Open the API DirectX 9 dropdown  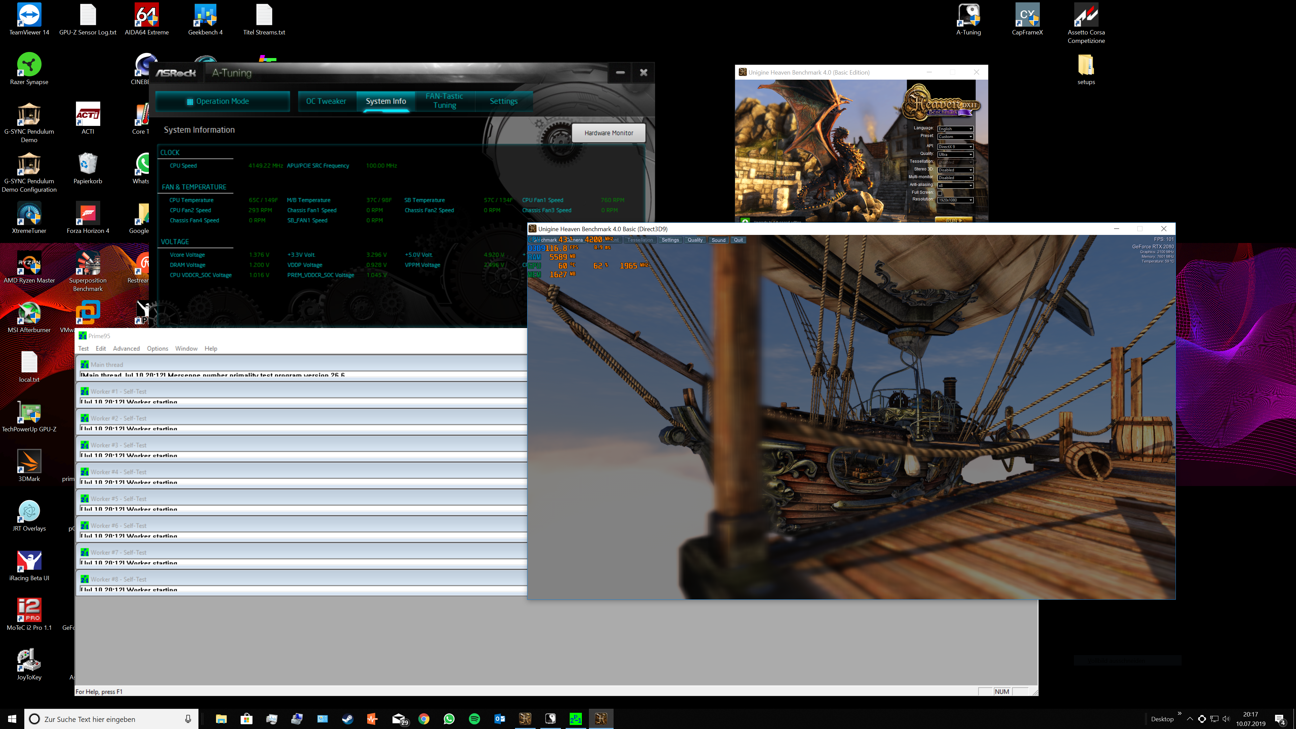point(955,146)
